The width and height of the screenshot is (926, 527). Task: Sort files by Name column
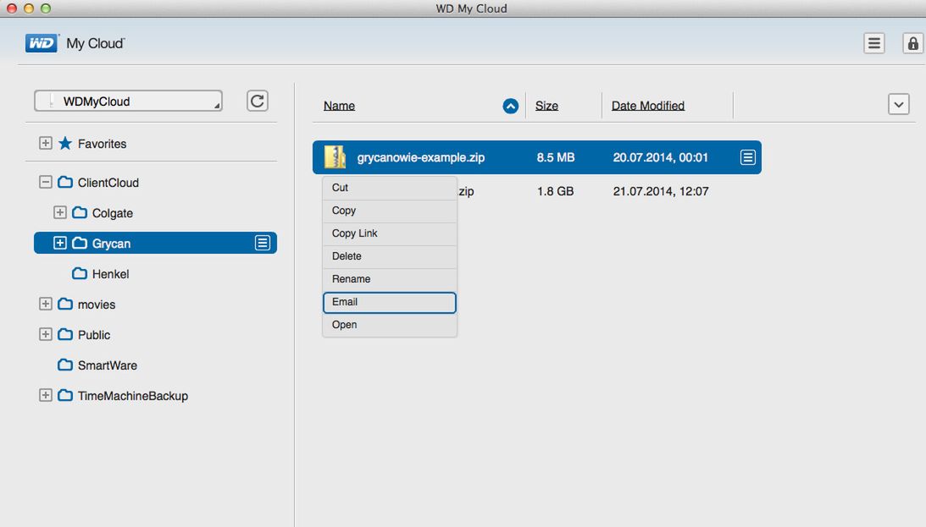339,106
